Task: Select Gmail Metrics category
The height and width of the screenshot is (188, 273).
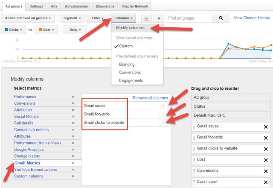Action: [x=27, y=163]
